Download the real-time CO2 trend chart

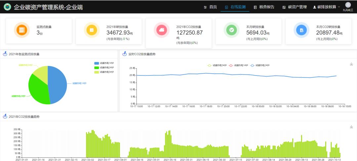tap(351, 64)
